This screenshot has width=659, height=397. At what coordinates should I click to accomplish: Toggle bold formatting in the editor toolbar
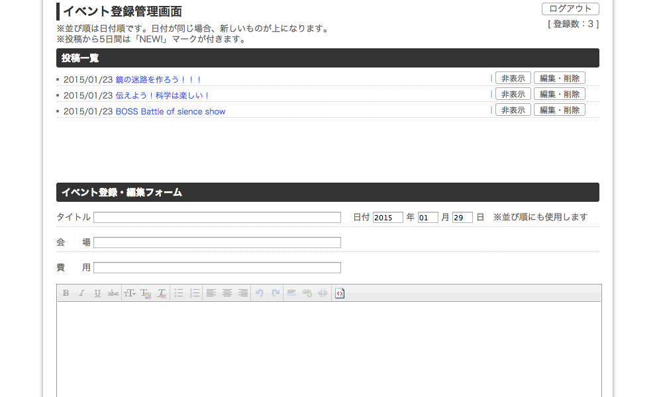[66, 293]
